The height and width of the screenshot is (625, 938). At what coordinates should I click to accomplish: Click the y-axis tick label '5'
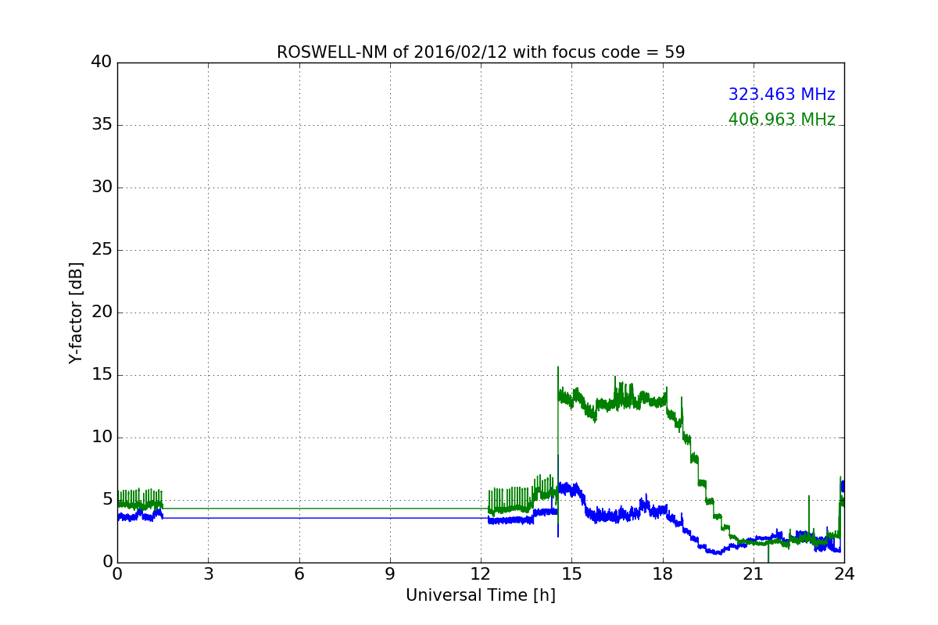pos(106,500)
